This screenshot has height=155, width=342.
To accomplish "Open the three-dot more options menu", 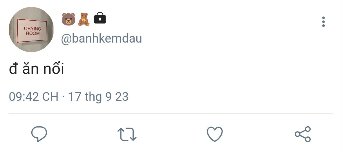I will point(323,22).
